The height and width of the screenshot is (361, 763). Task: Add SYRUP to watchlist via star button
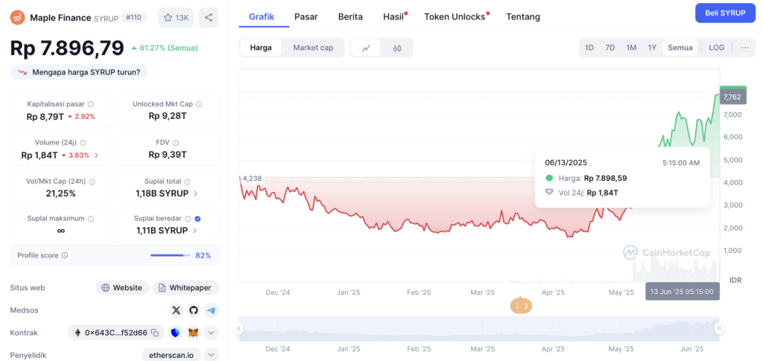[x=176, y=17]
